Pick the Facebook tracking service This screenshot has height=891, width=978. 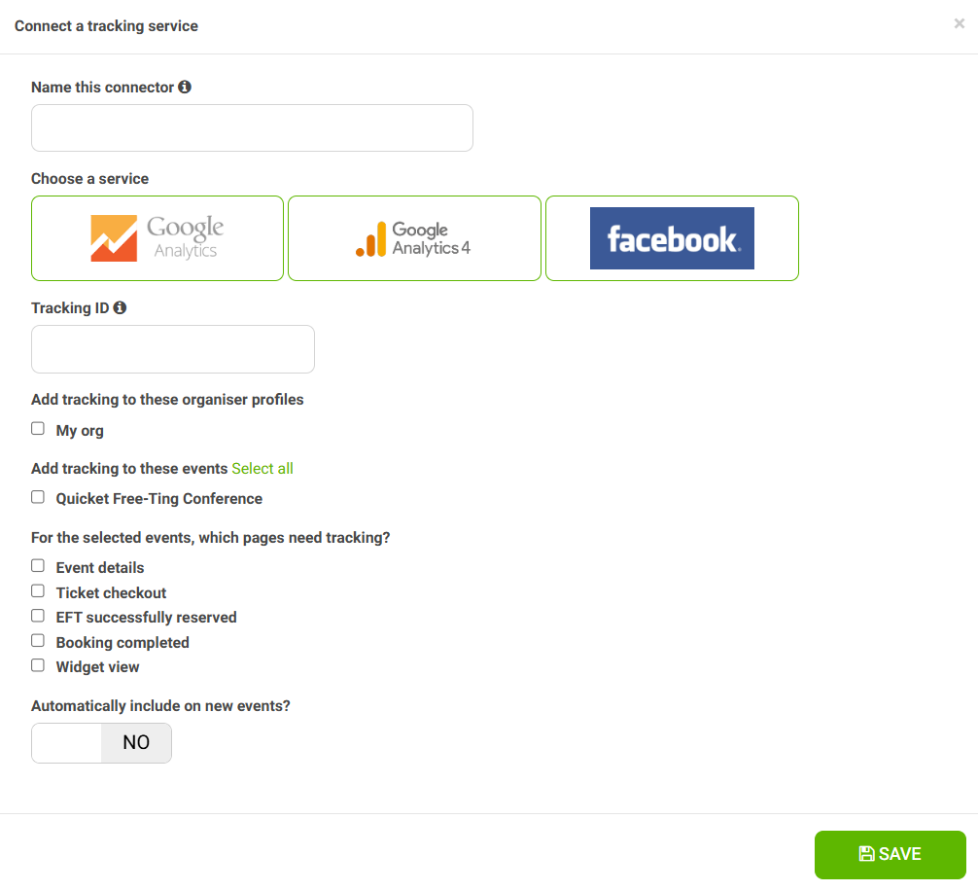672,238
